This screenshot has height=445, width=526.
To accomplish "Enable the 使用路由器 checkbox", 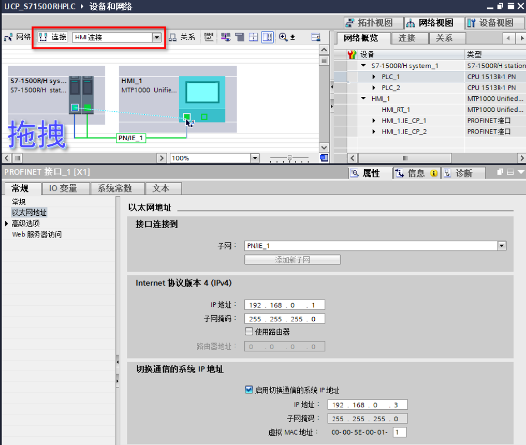I will tap(249, 332).
